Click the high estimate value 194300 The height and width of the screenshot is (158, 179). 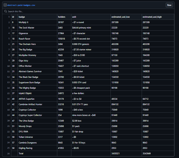pos(146,55)
